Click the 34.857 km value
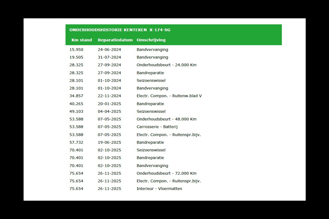329x219 pixels. point(76,96)
